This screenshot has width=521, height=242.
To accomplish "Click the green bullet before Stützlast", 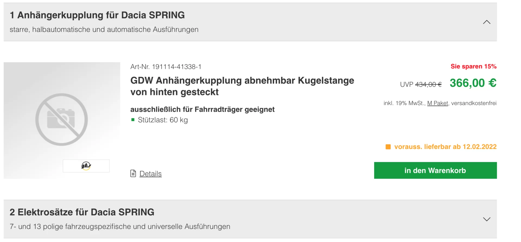I will pos(133,120).
